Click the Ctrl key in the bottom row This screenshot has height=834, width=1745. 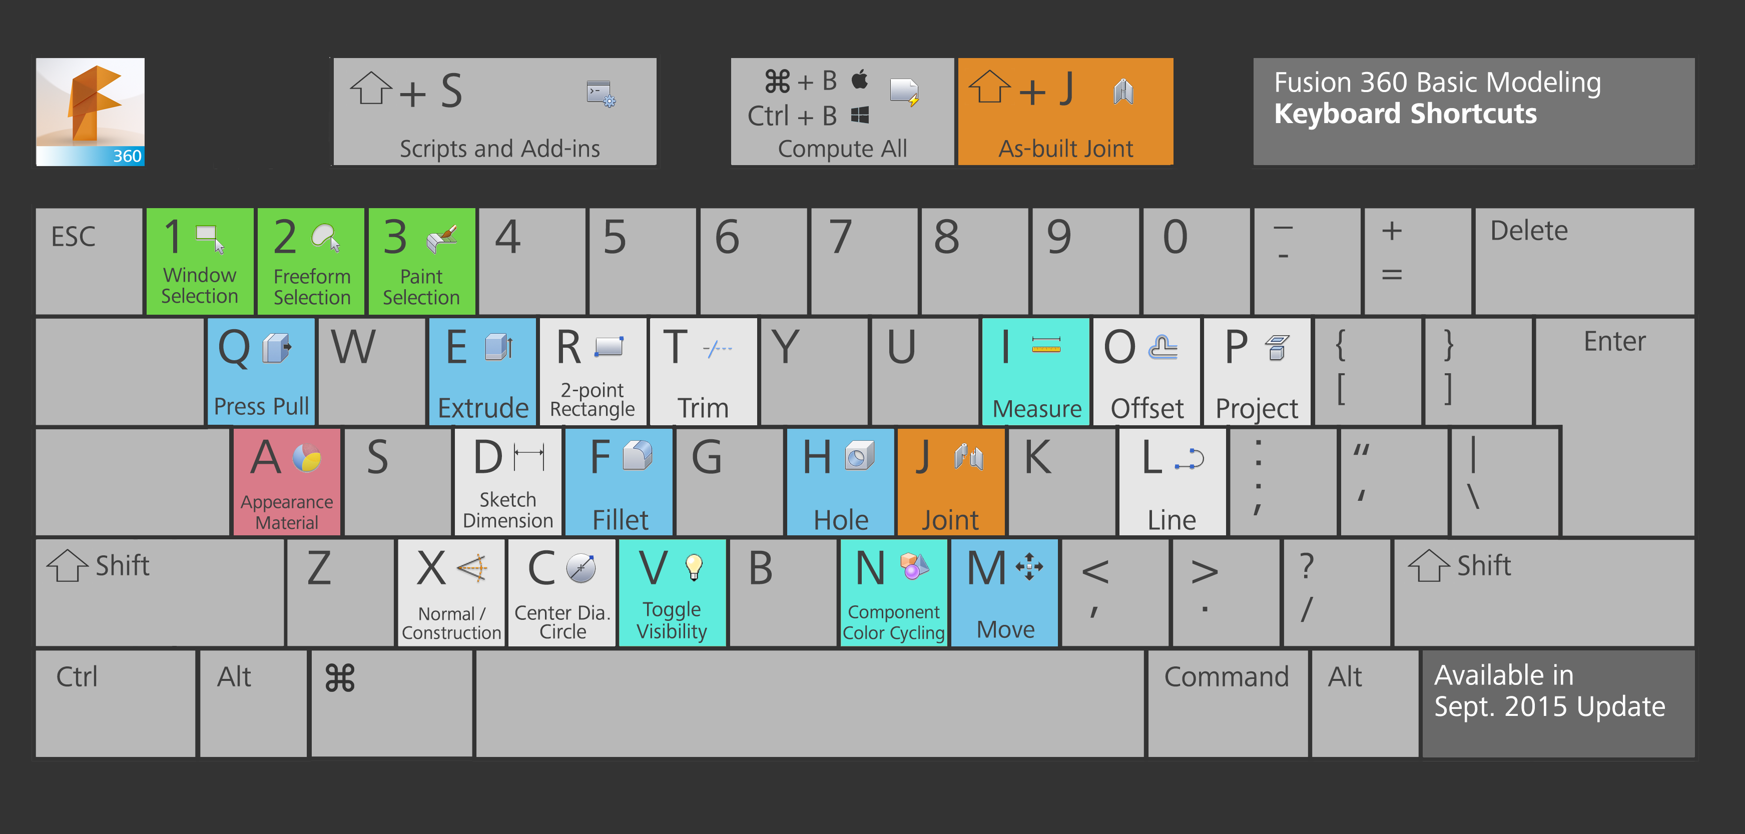click(115, 703)
